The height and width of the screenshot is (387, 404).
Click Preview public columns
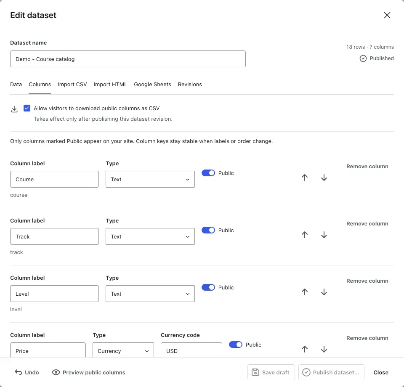pos(88,372)
